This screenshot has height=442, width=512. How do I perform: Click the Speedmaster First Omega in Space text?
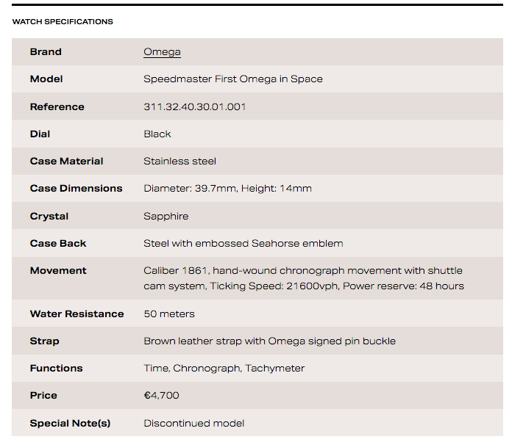coord(232,79)
